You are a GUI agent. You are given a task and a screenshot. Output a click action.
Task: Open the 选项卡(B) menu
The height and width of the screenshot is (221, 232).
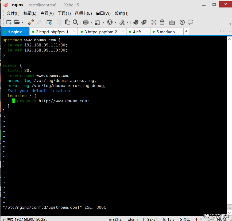pyautogui.click(x=83, y=13)
